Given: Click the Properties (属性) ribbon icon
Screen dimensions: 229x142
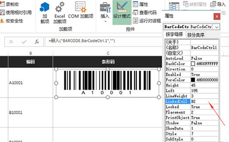Looking at the screenshot, I should point(136,4).
